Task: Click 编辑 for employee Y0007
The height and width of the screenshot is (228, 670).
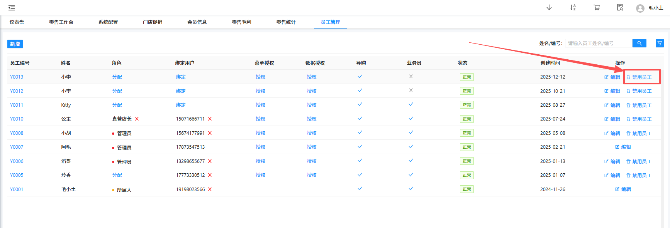Action: pyautogui.click(x=623, y=147)
